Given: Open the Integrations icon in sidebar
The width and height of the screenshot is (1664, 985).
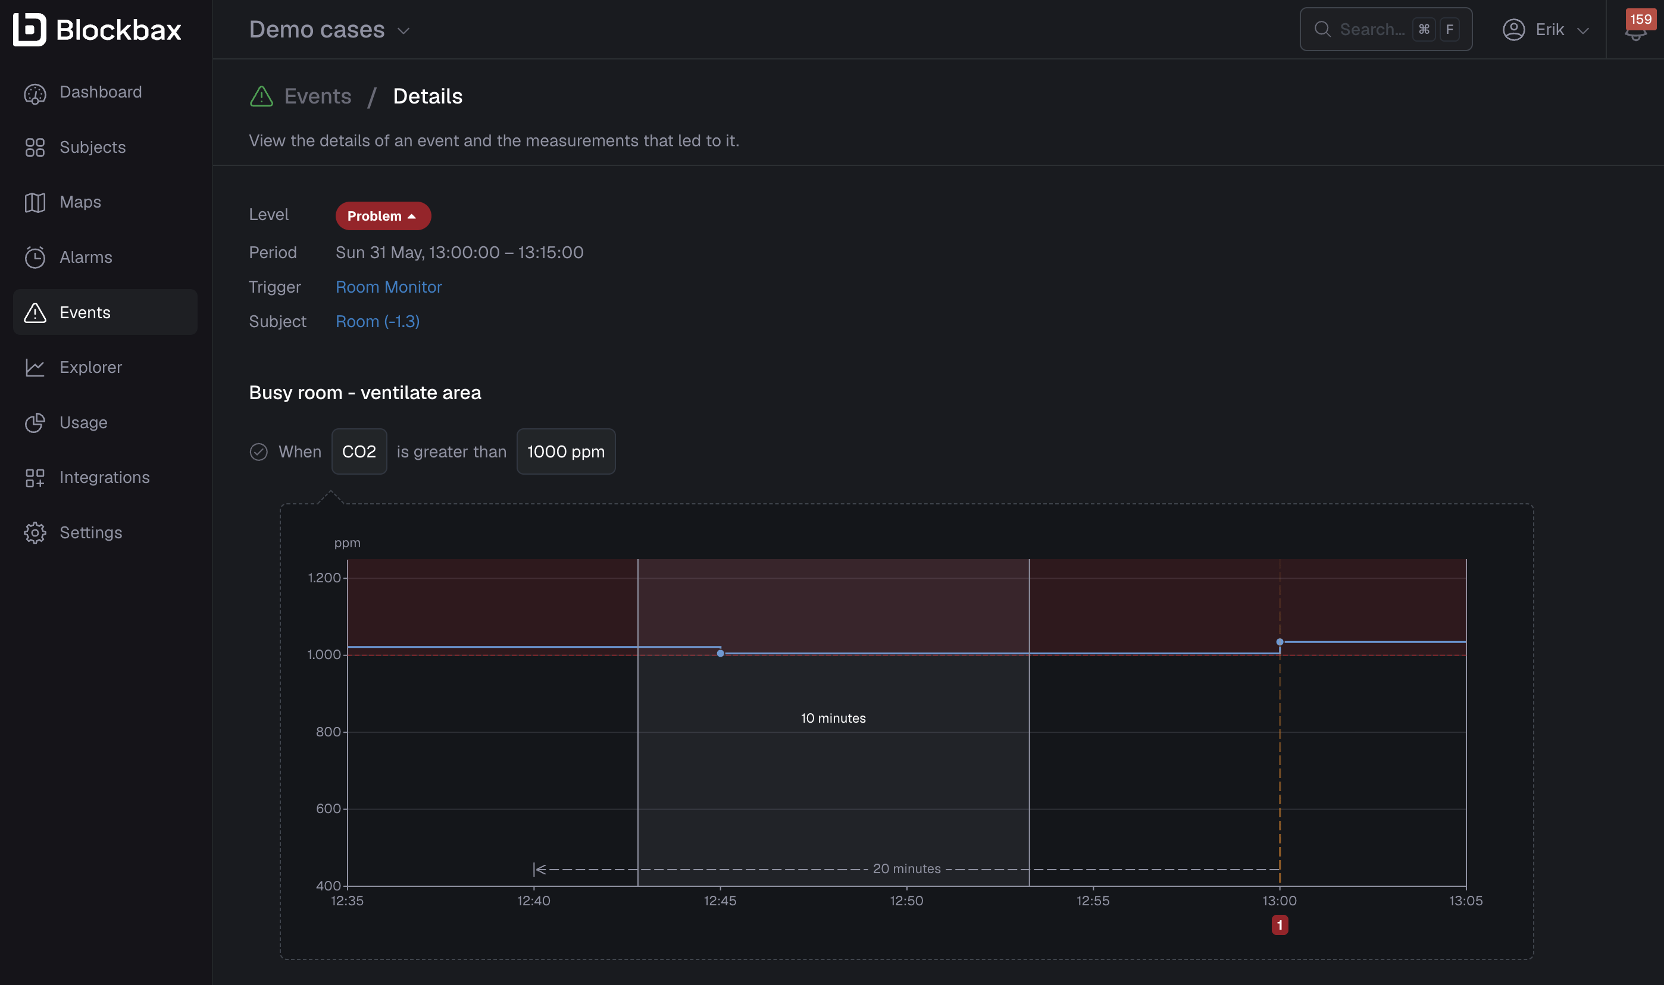Looking at the screenshot, I should (x=35, y=478).
